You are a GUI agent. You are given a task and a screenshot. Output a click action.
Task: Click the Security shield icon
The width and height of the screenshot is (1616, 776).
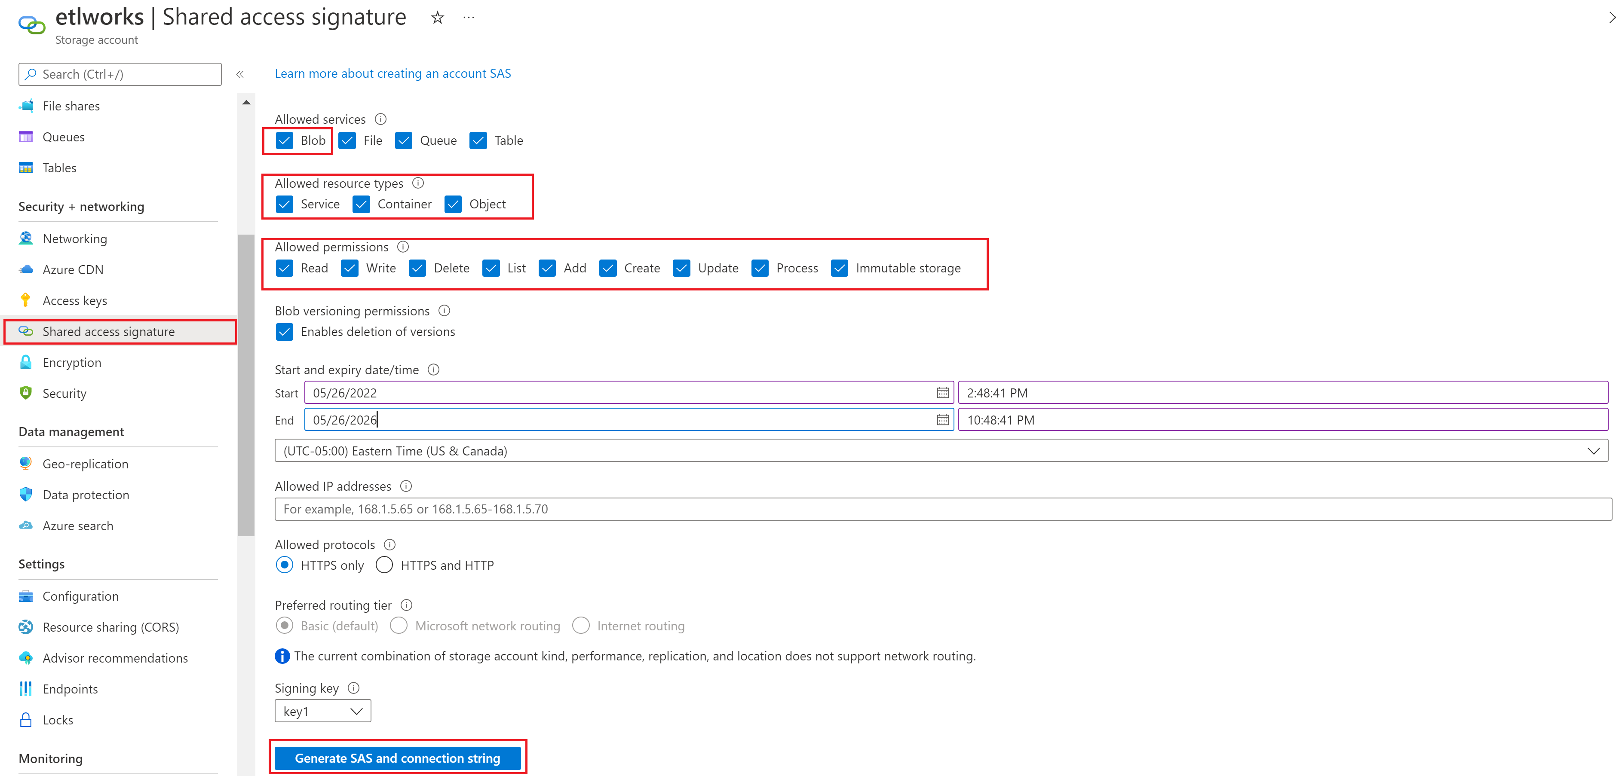point(26,393)
